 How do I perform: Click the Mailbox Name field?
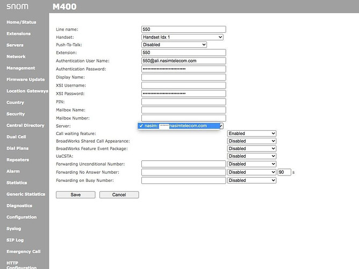point(184,110)
